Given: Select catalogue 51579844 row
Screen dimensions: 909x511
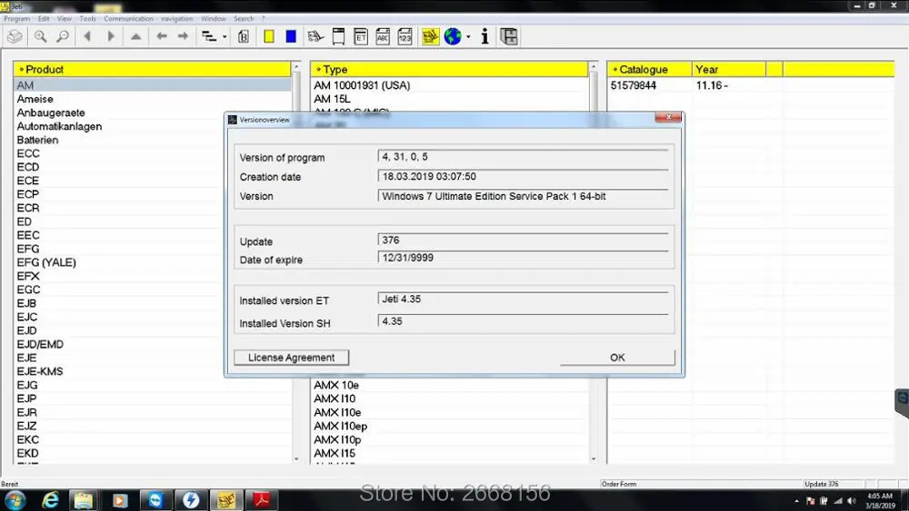Looking at the screenshot, I should tap(751, 85).
